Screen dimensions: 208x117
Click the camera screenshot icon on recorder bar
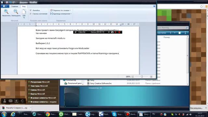click(x=112, y=32)
